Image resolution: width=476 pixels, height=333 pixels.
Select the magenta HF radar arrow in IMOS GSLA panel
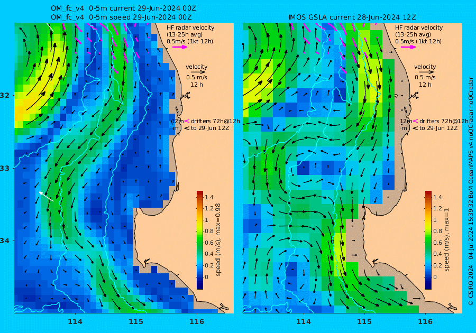tap(408, 47)
